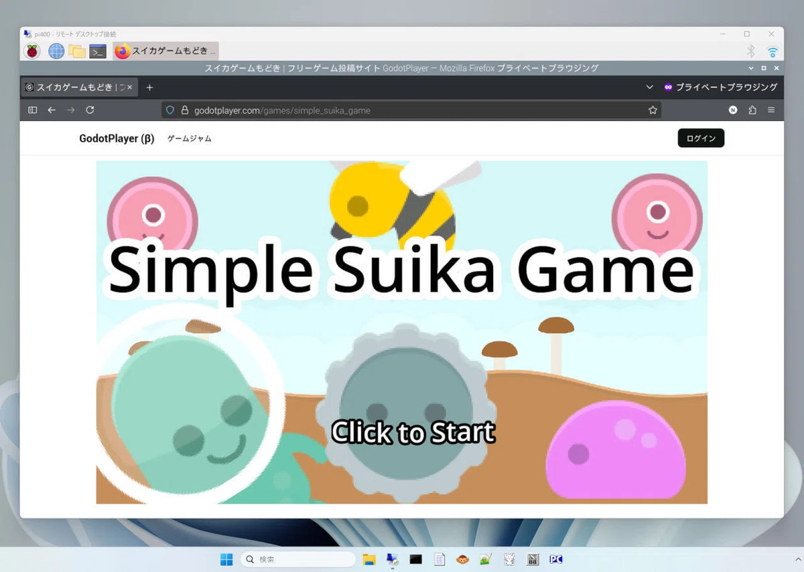Switch to the スイカゲームもどき browser tab
The image size is (804, 572).
click(x=79, y=88)
